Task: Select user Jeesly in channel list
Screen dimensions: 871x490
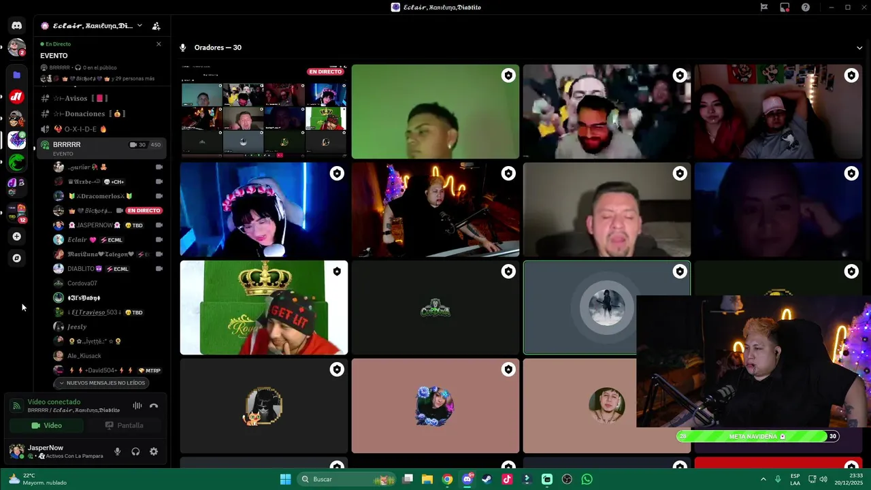Action: click(108, 327)
